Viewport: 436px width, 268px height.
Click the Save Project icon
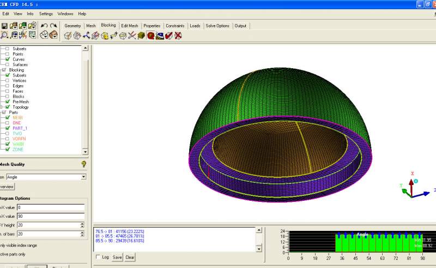[4, 26]
